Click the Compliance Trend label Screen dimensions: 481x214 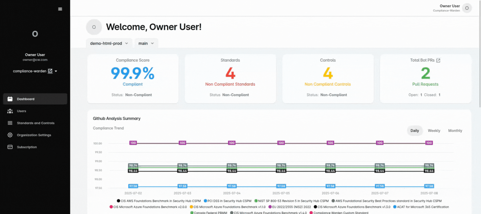[x=108, y=128]
